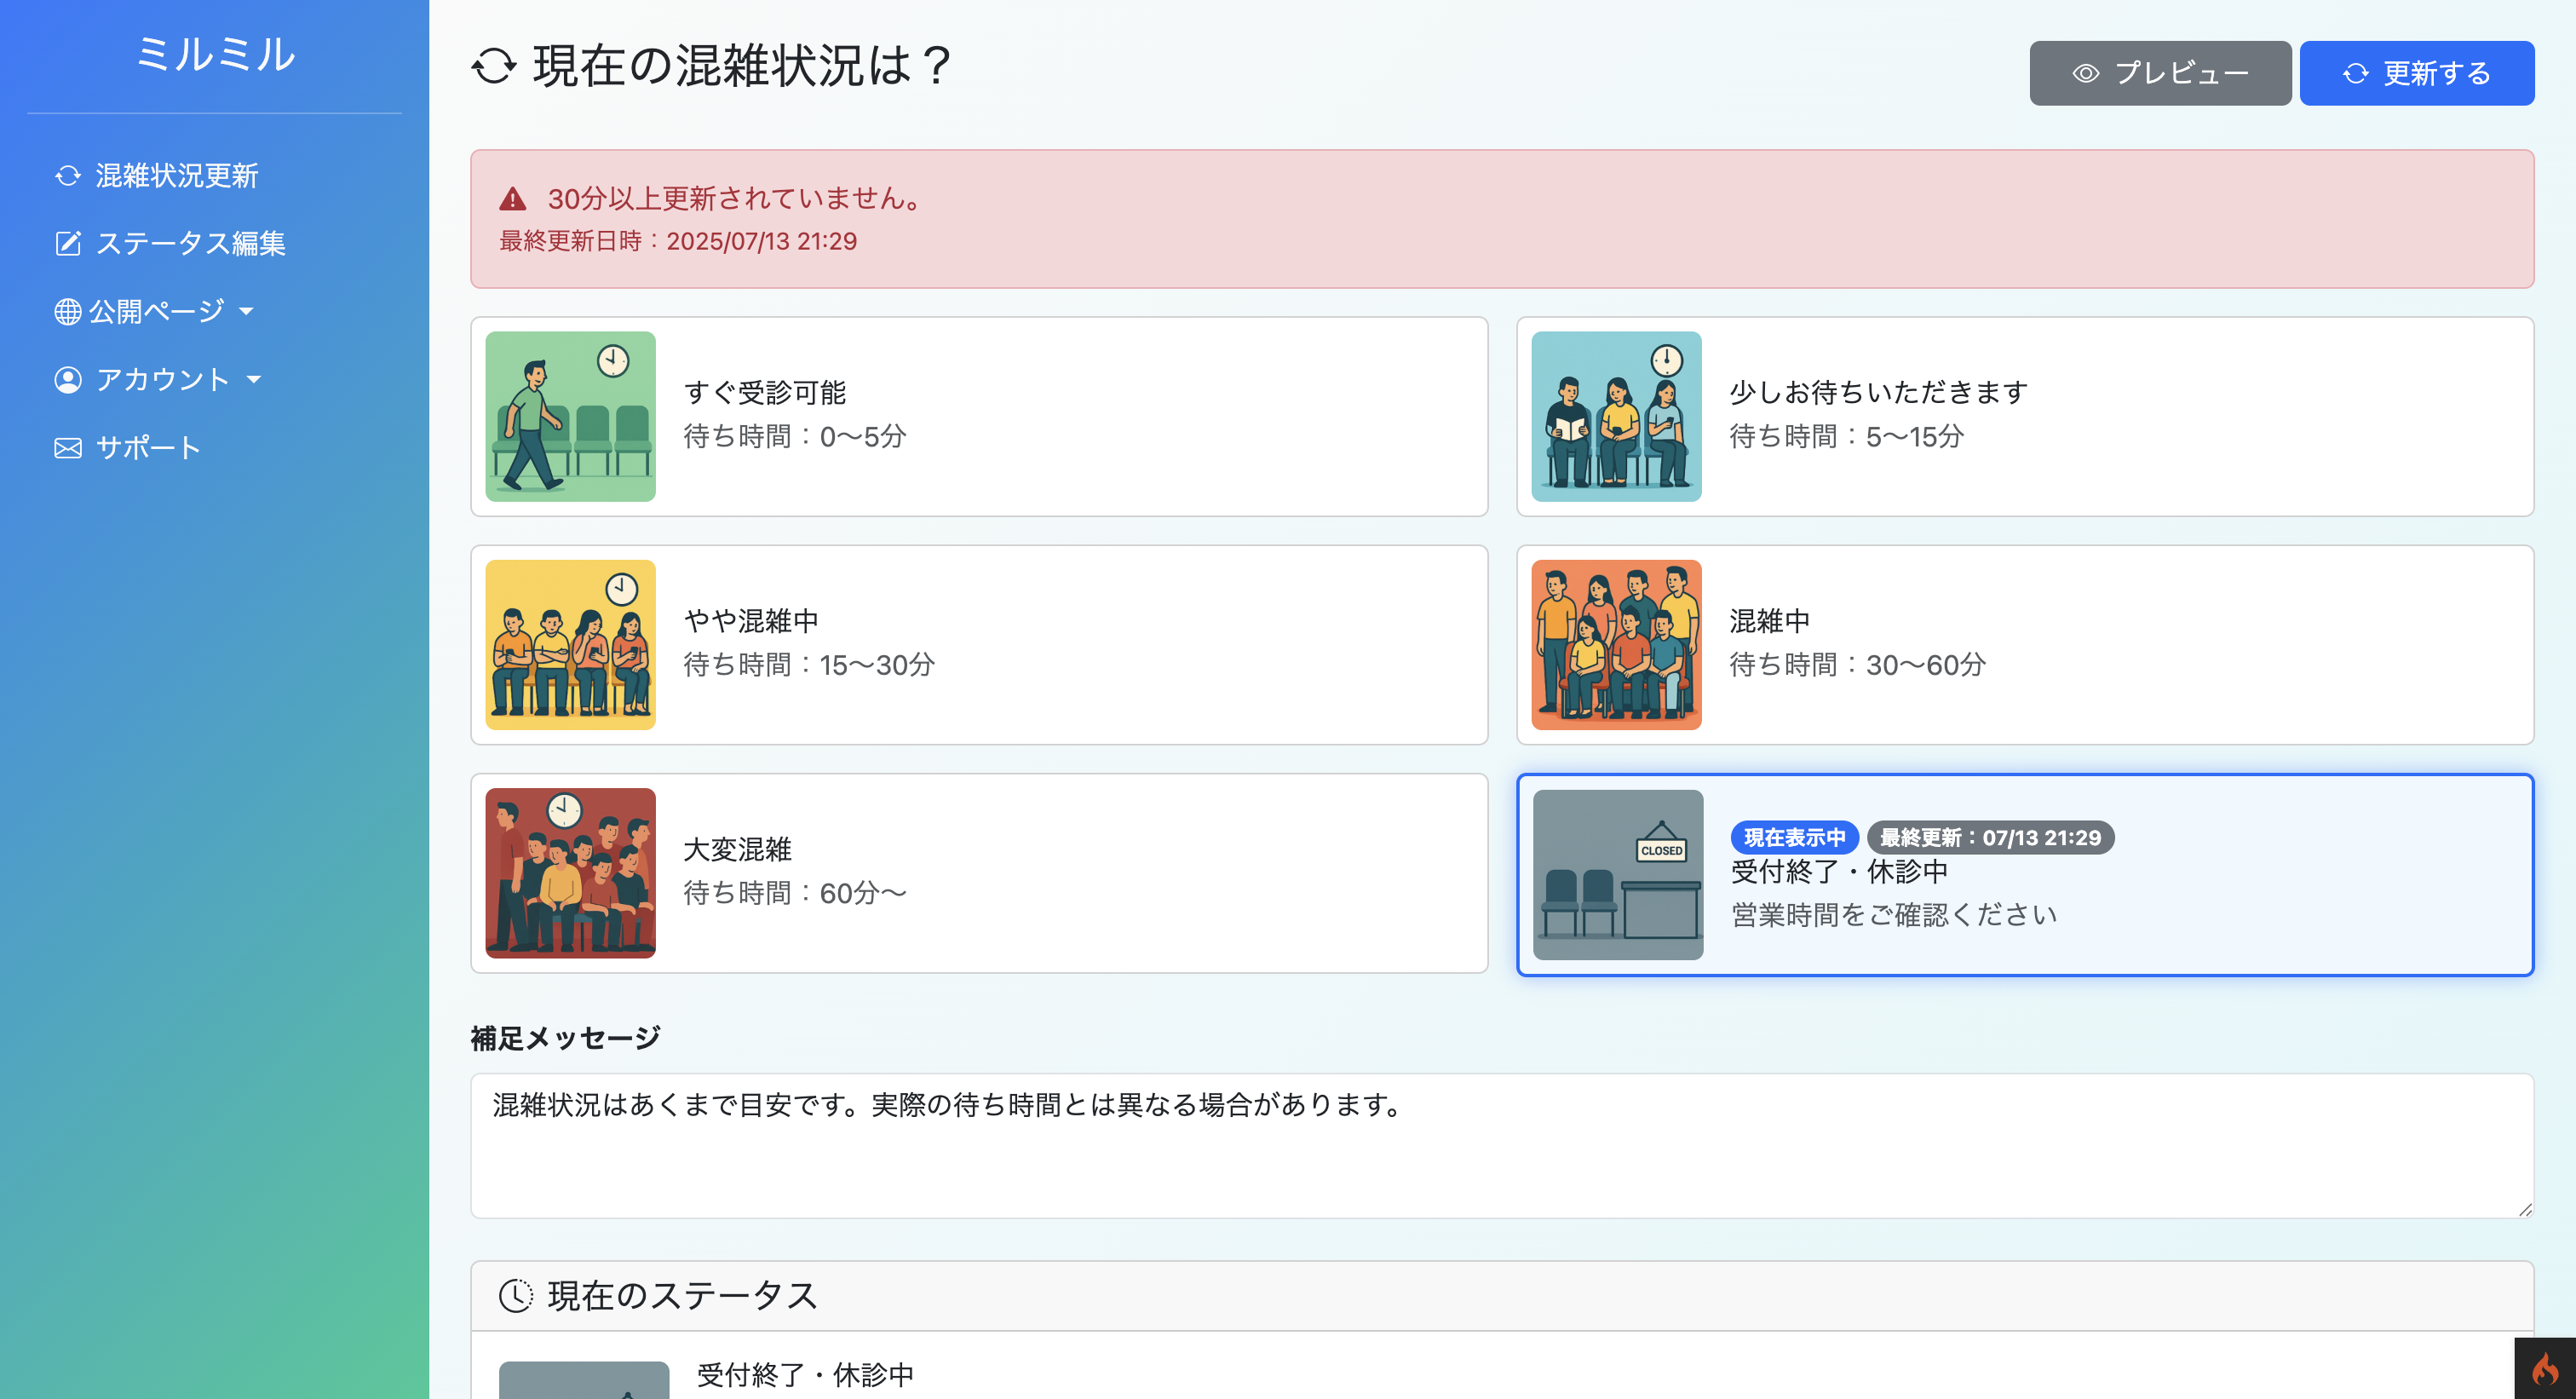Select the やや混雑中 status card
2576x1399 pixels.
pos(979,645)
